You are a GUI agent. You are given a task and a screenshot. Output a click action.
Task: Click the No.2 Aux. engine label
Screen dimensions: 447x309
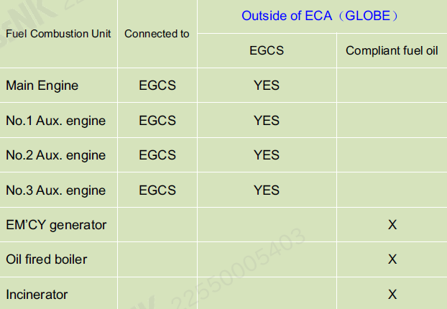[55, 155]
